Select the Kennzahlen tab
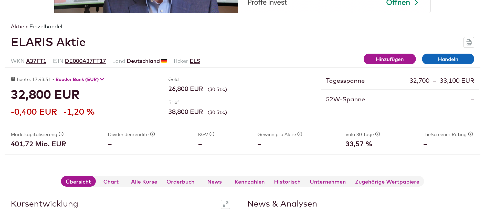Image resolution: width=485 pixels, height=217 pixels. coord(249,182)
